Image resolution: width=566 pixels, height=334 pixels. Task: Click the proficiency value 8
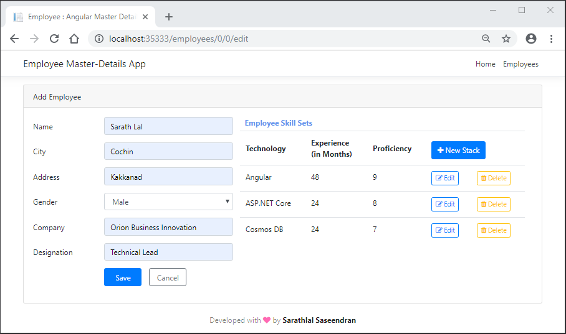375,203
